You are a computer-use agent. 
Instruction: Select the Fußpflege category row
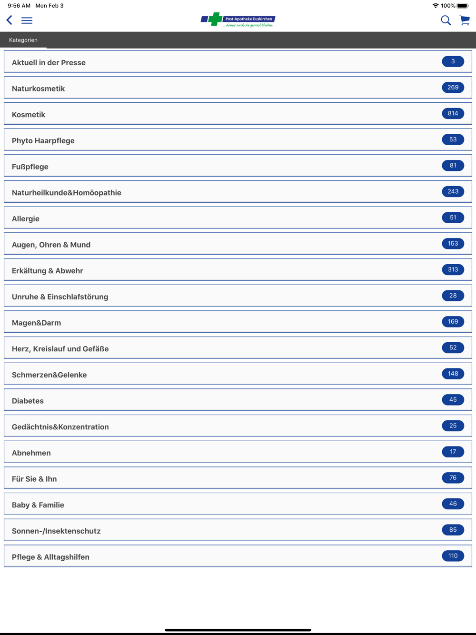(238, 166)
